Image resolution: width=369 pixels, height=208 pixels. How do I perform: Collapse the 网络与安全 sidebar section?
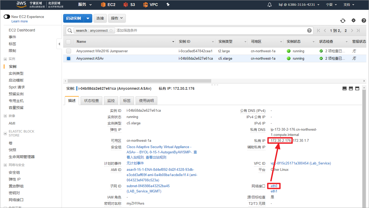(x=5, y=165)
